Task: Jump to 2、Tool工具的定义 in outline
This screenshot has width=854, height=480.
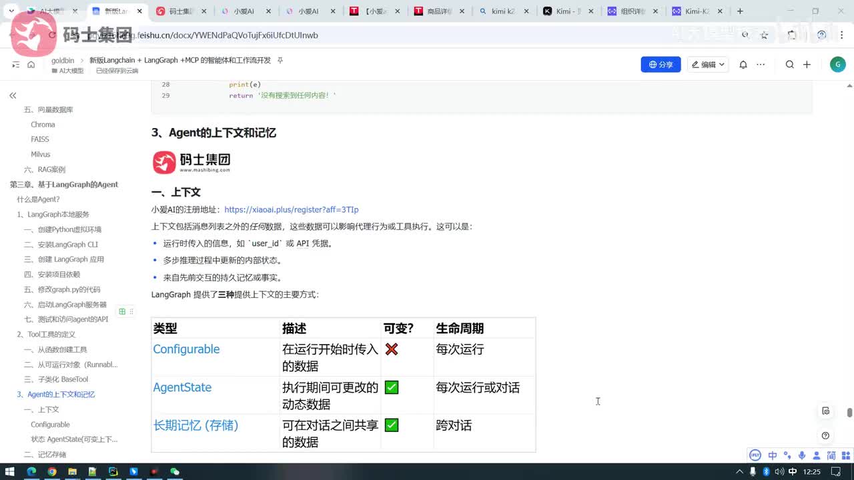Action: 46,335
